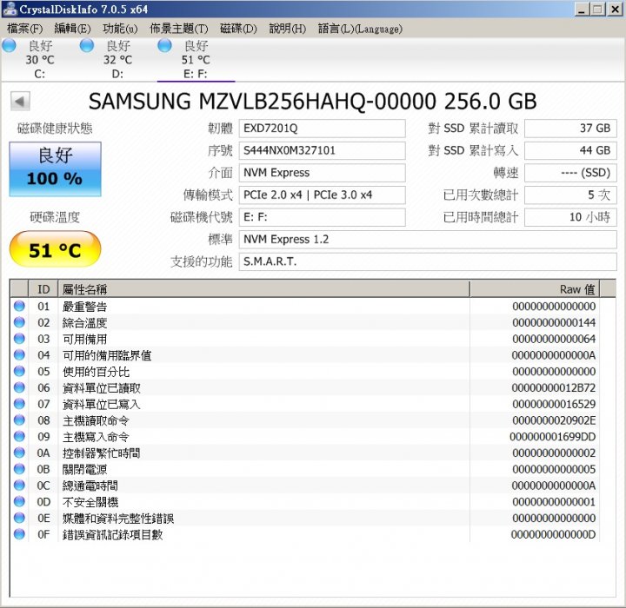
Task: Click the serial number field S444NX0M327101
Action: (323, 150)
